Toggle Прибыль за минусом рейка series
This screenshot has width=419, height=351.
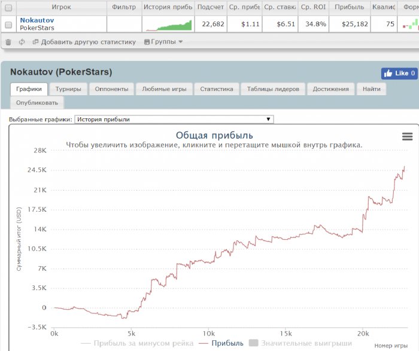pyautogui.click(x=136, y=343)
